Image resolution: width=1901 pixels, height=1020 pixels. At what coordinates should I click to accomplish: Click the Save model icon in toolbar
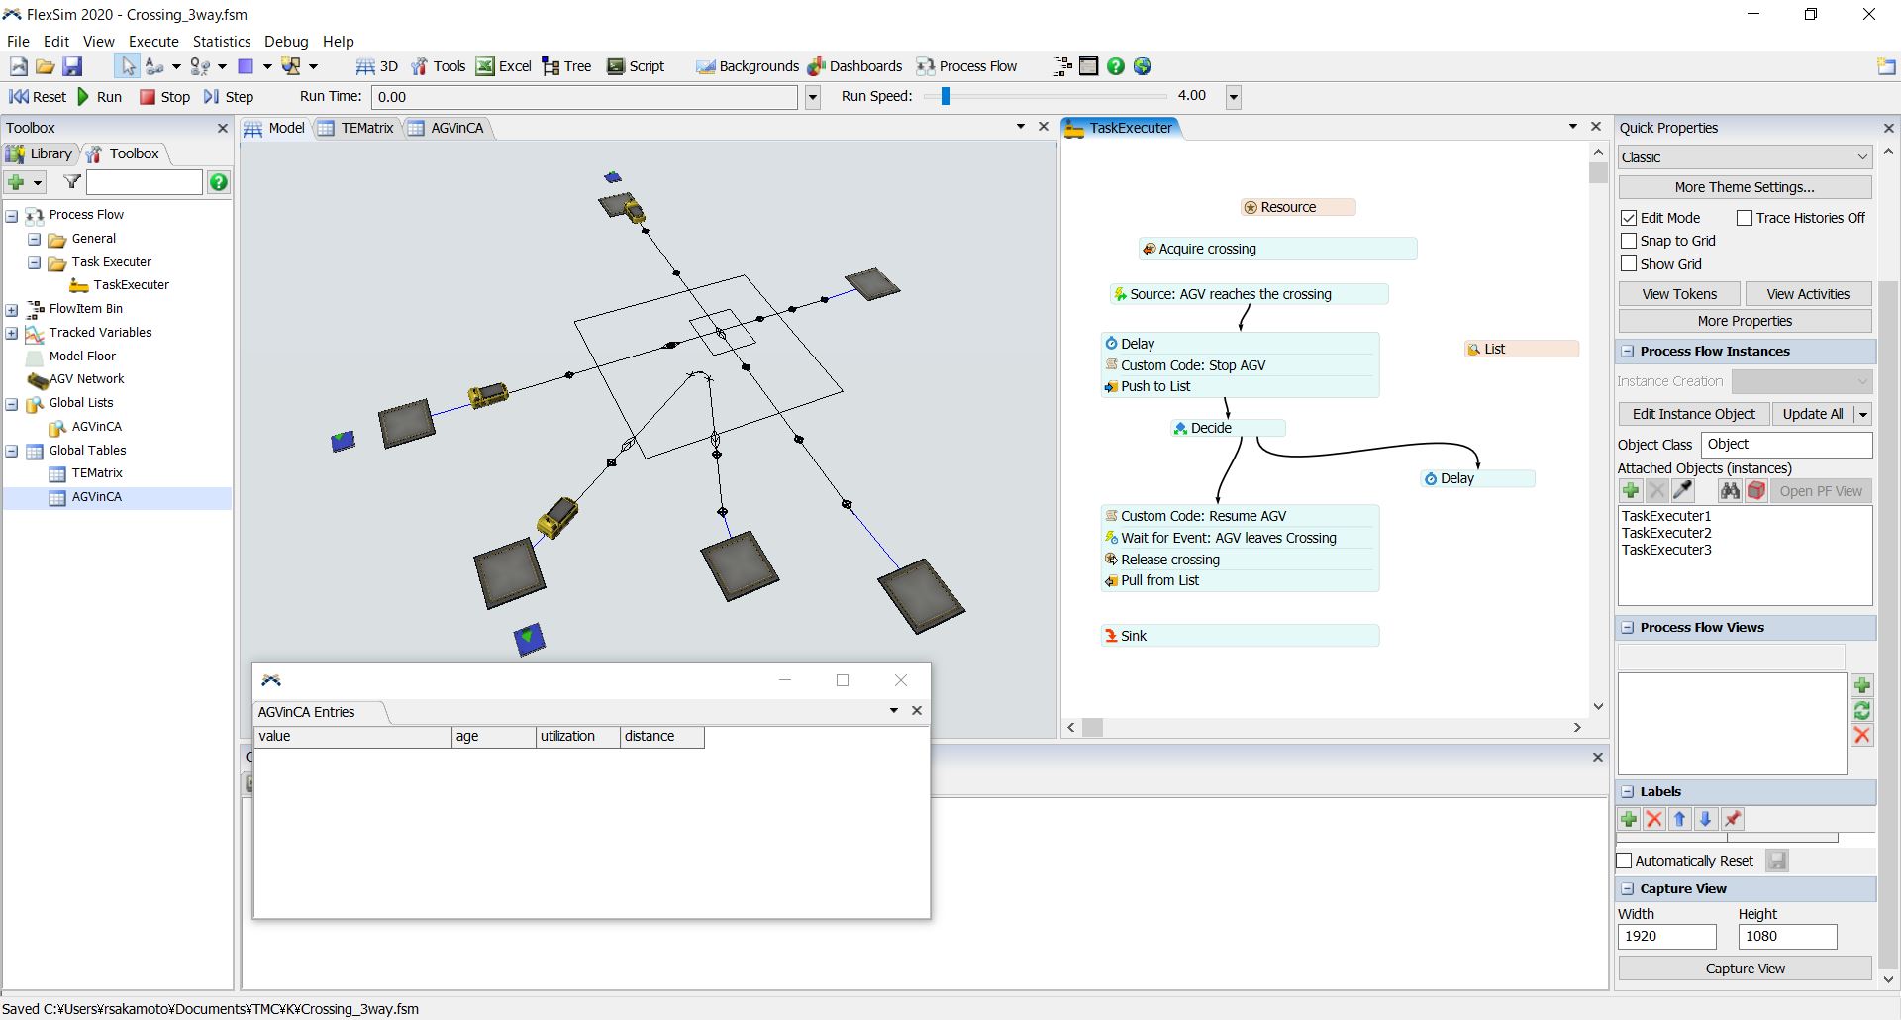(72, 66)
